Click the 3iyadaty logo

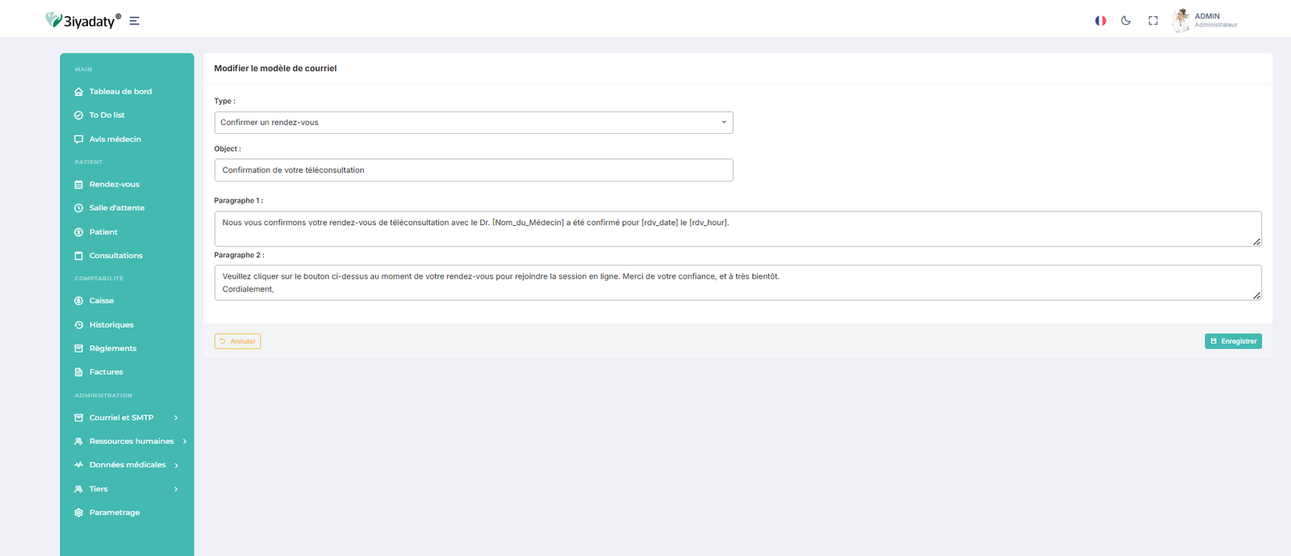(83, 20)
